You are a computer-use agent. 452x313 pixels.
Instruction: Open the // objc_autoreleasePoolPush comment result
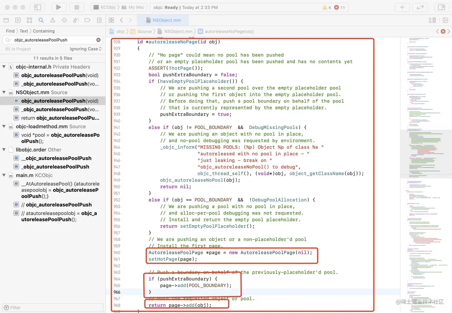coord(53,205)
